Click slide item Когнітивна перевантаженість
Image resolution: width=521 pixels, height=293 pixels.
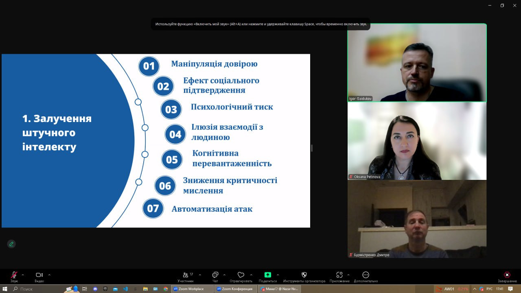pyautogui.click(x=232, y=158)
